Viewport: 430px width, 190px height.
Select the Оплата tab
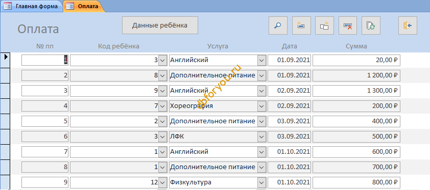[x=84, y=6]
